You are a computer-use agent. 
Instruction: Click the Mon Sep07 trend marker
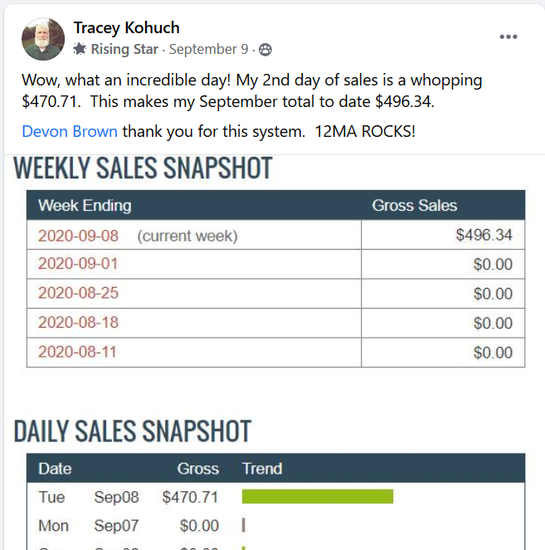[243, 525]
